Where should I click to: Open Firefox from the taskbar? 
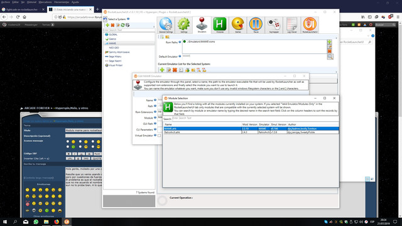coord(57,222)
